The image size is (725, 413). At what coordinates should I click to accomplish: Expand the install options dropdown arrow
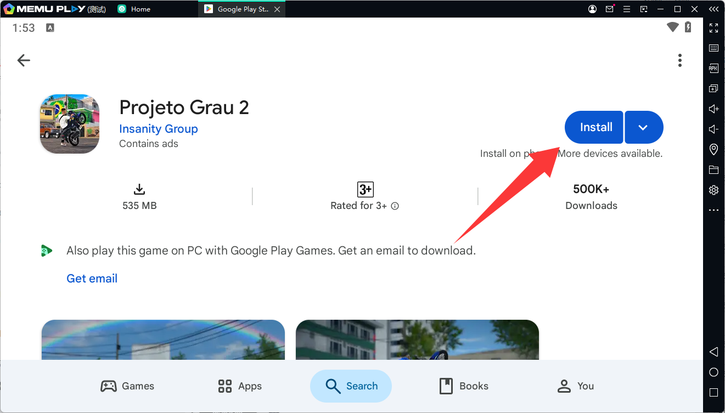pyautogui.click(x=644, y=127)
